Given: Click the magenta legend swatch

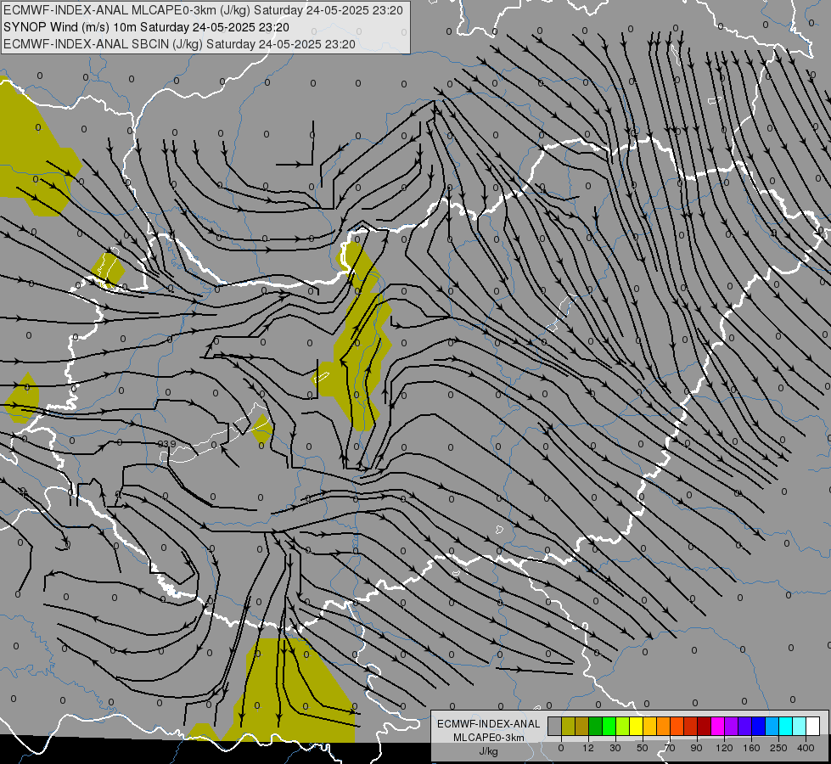Looking at the screenshot, I should (x=718, y=726).
